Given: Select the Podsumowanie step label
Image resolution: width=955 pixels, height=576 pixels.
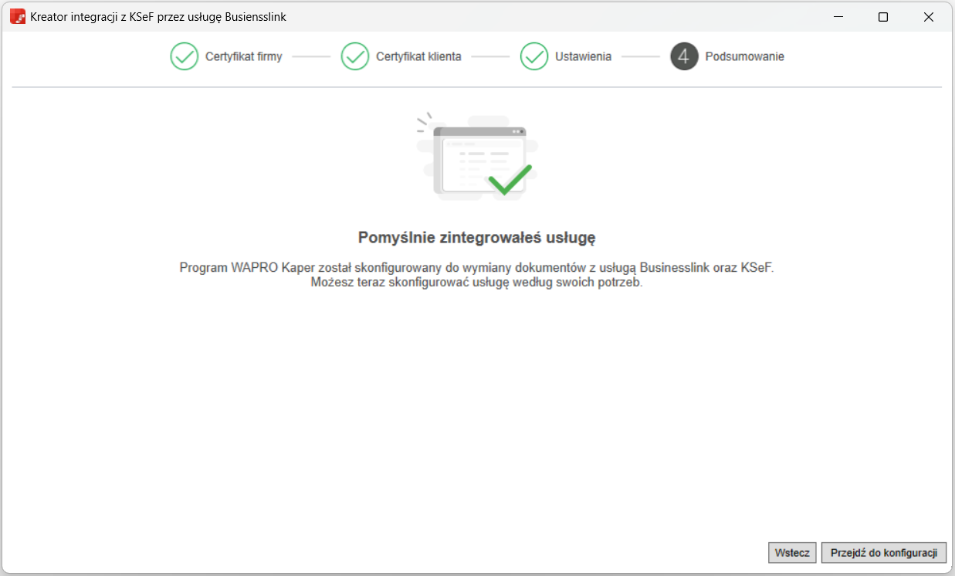Looking at the screenshot, I should [x=744, y=56].
